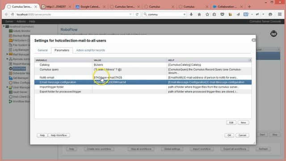Screen dimensions: 286x161
Task: Open Activity Monitor in sidebar
Action: tap(20, 31)
